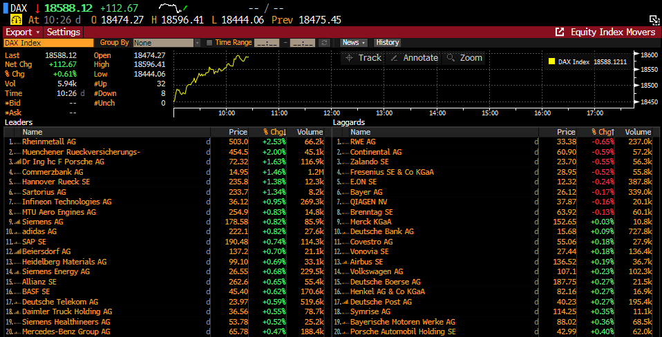The image size is (662, 337).
Task: Open the Settings menu
Action: 64,32
